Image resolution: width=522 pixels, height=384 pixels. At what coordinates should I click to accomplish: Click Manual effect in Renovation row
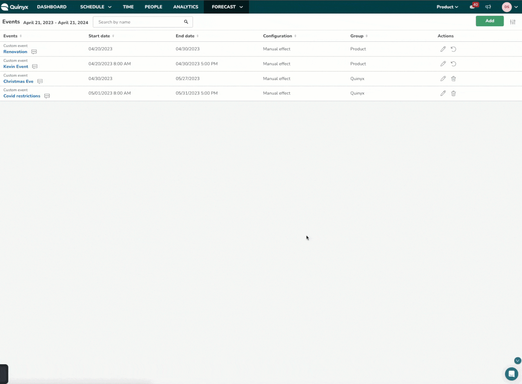click(x=276, y=49)
